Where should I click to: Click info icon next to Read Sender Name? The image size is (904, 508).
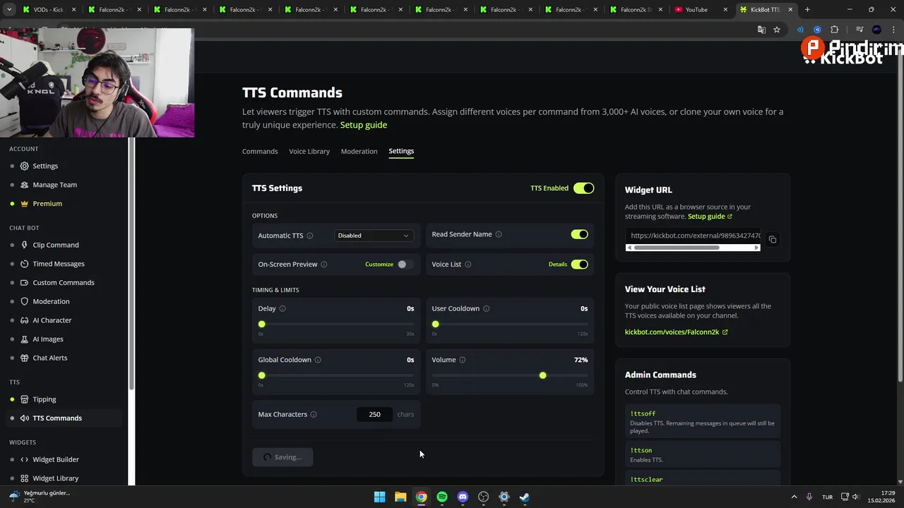pyautogui.click(x=499, y=234)
